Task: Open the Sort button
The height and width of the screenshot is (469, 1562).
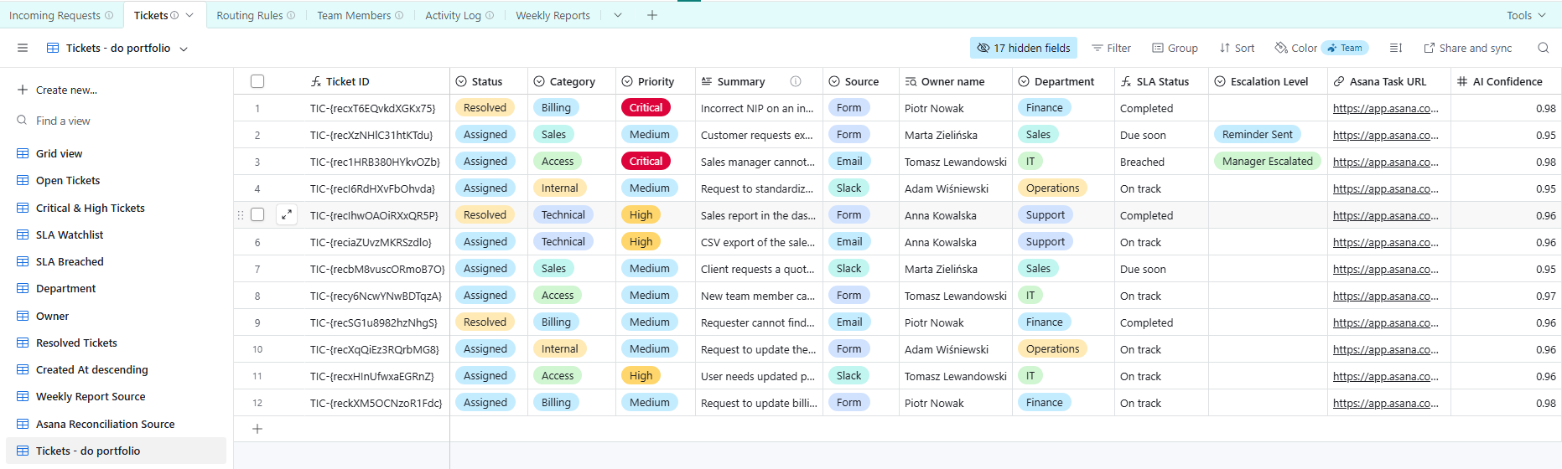Action: [x=1237, y=49]
